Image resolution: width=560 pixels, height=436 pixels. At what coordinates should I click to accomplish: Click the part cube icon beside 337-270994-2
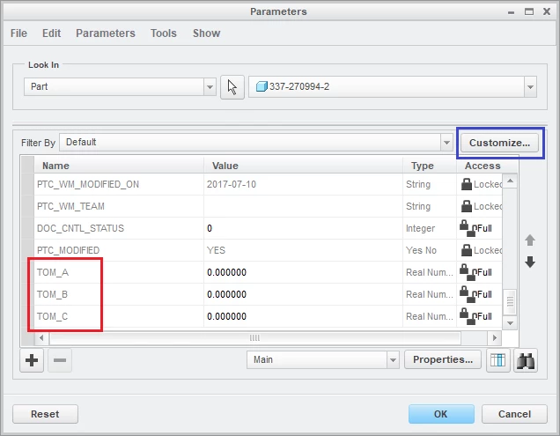coord(262,86)
